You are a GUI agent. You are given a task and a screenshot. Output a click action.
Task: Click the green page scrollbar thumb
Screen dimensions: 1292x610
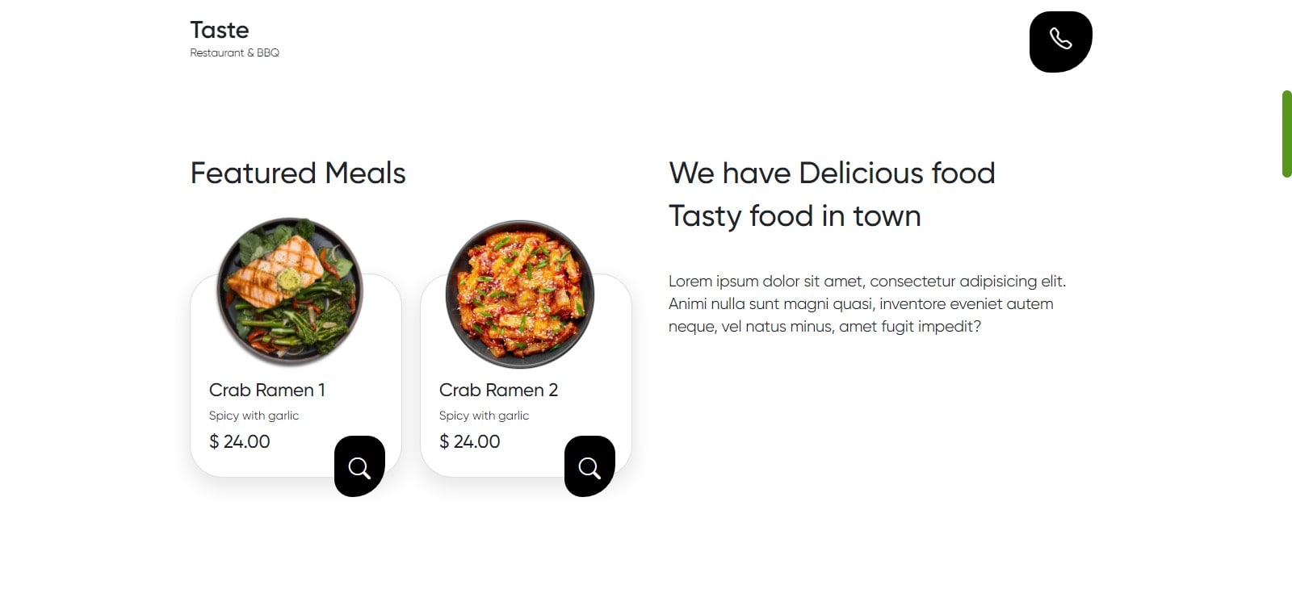click(1287, 134)
